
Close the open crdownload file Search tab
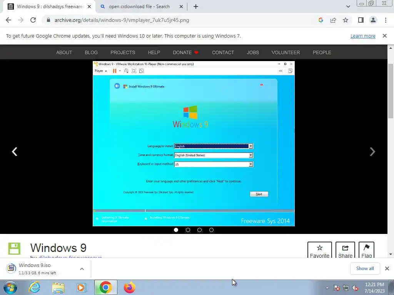click(x=181, y=7)
